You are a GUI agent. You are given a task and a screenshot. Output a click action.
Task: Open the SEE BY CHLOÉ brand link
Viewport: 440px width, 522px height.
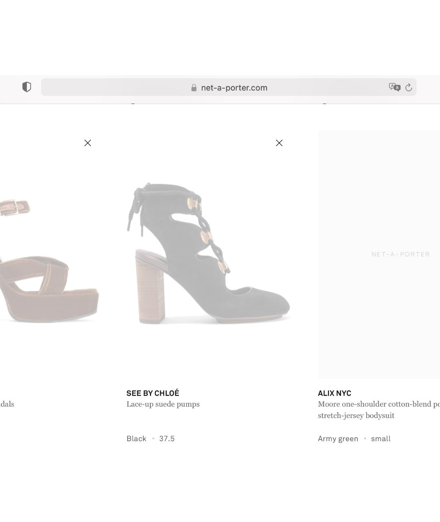(153, 393)
